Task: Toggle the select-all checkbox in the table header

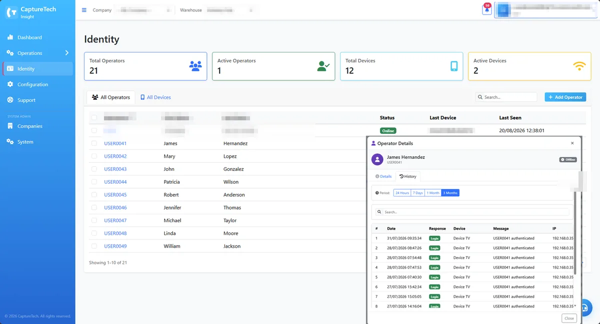Action: click(x=94, y=118)
